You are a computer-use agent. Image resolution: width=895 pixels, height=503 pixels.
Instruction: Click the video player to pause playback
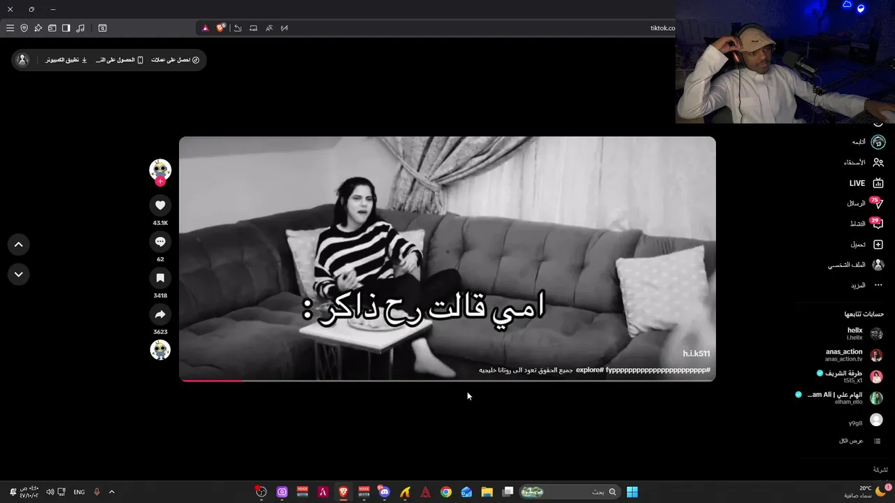coord(447,258)
